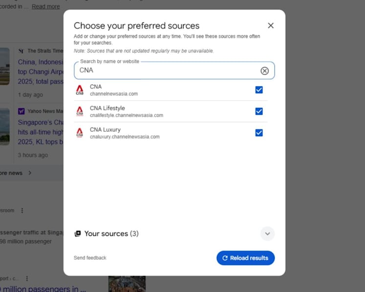The image size is (365, 292).
Task: Click the Reload results button
Action: 245,258
